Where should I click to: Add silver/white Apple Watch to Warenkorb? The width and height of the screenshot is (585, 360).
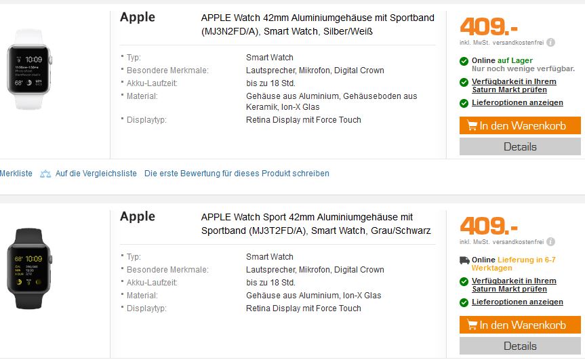(520, 125)
